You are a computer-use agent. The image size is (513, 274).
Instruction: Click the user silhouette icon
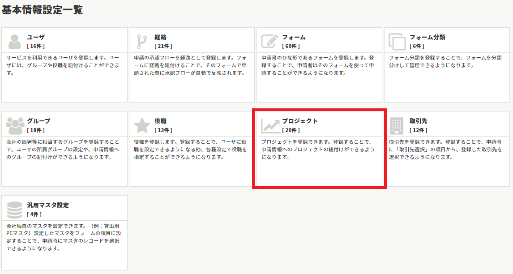pyautogui.click(x=14, y=41)
